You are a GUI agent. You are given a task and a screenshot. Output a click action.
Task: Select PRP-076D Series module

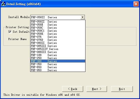tap(58, 40)
